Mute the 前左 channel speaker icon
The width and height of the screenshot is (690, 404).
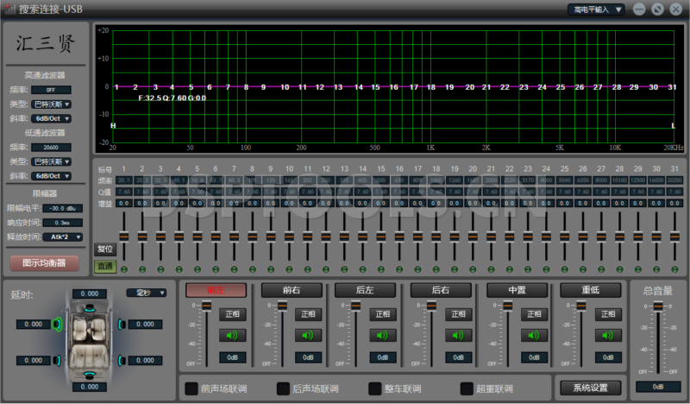232,335
